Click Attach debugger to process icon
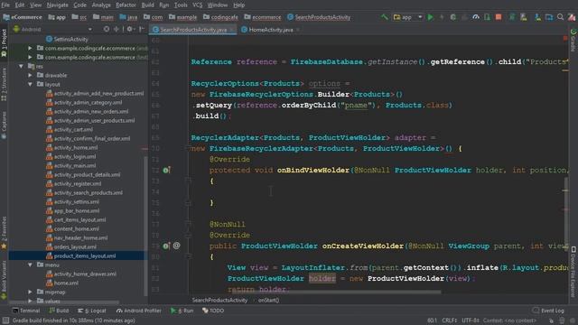Screen dimensions: 578x325 click(487, 17)
